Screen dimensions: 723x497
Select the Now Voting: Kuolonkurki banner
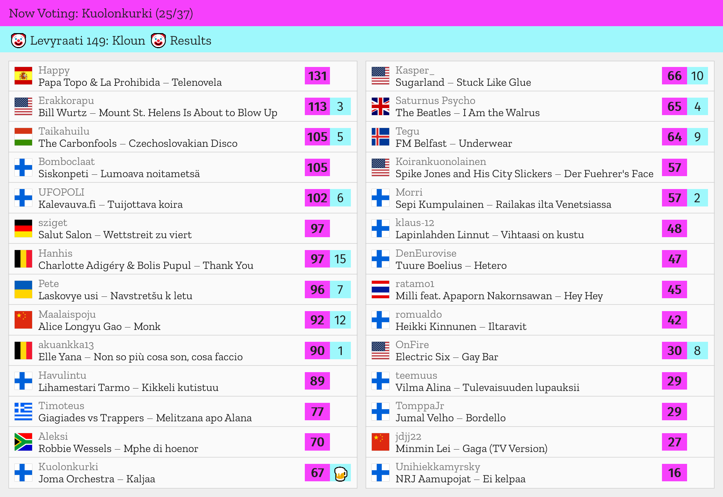click(101, 13)
